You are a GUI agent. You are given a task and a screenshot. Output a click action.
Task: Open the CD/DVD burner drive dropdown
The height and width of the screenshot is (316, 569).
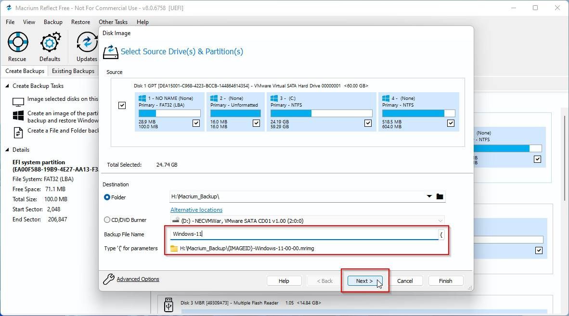440,220
